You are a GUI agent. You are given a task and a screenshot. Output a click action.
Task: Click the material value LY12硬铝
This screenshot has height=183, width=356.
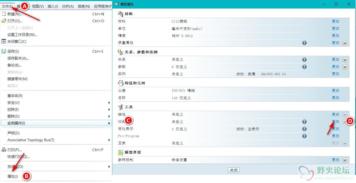coord(179,21)
